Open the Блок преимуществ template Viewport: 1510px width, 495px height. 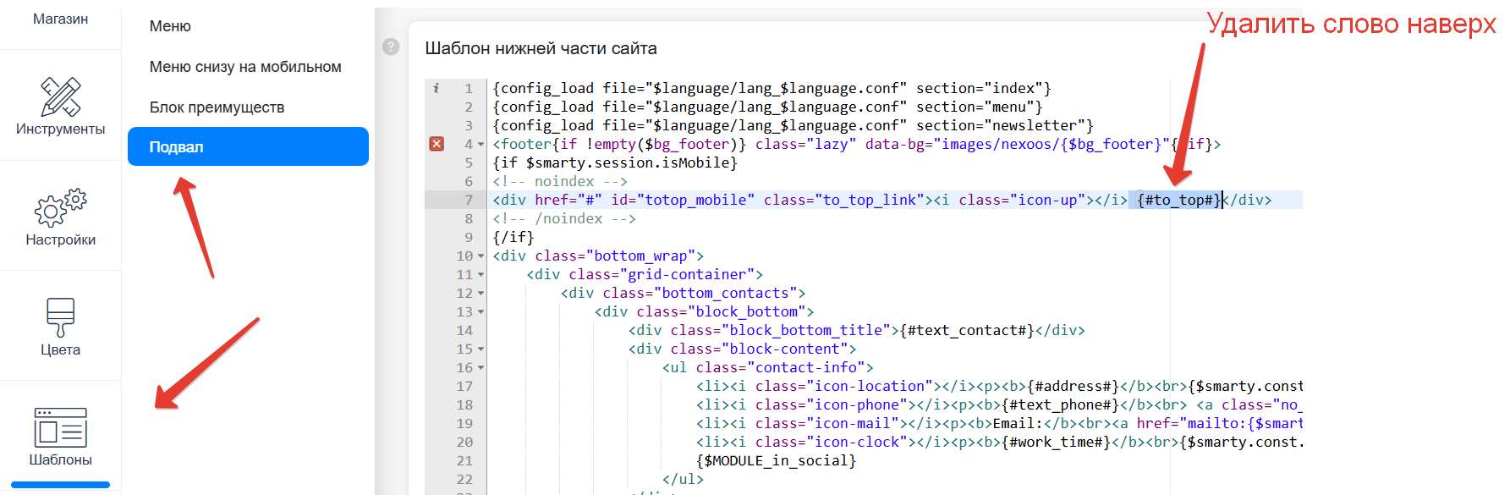(x=217, y=107)
